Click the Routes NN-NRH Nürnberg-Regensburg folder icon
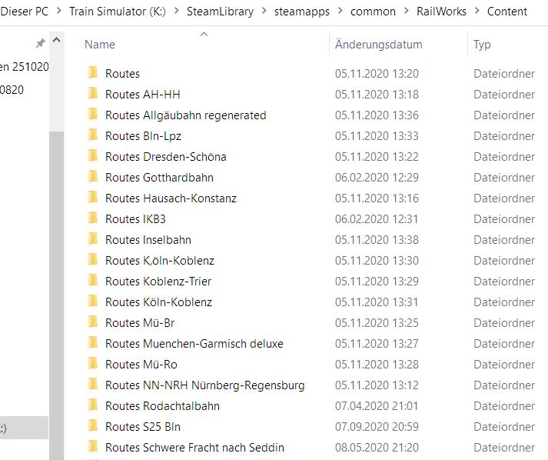Screen dimensions: 548x460 (93, 384)
